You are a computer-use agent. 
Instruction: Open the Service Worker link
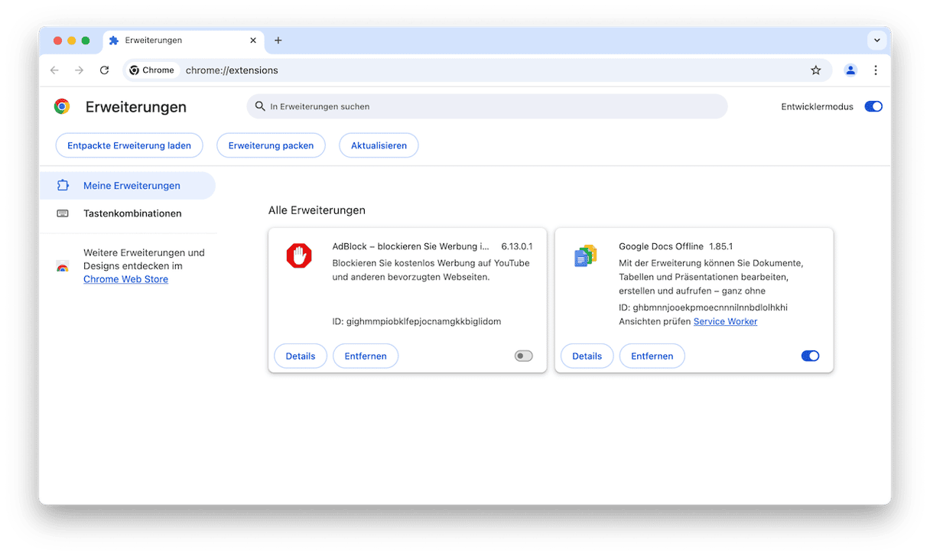[x=725, y=322]
